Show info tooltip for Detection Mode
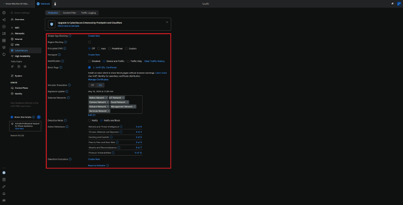The width and height of the screenshot is (403, 205). (x=65, y=120)
